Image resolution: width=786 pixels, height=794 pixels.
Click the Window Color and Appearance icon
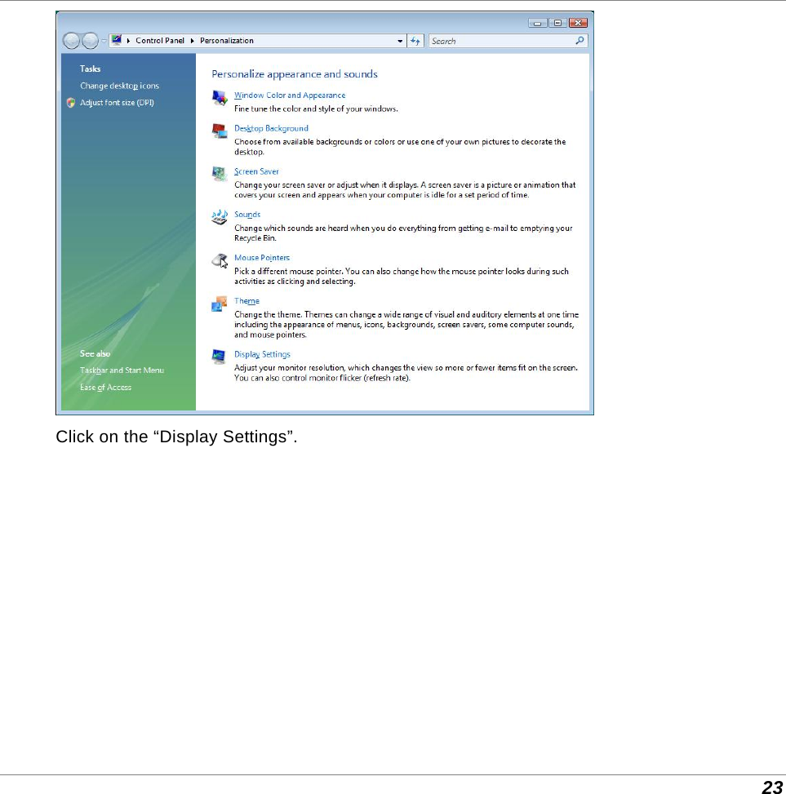click(x=219, y=98)
